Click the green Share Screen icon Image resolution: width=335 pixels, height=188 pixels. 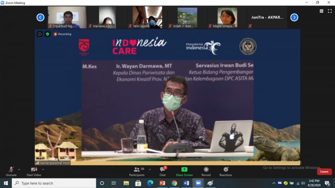pos(184,170)
